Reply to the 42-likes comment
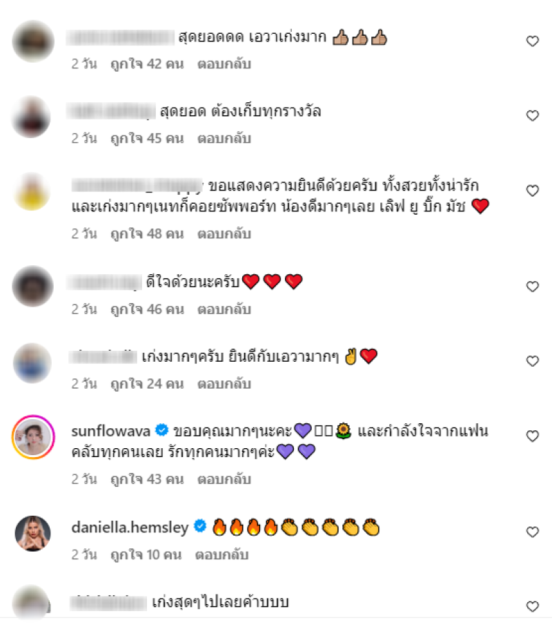The height and width of the screenshot is (627, 552). pyautogui.click(x=224, y=64)
